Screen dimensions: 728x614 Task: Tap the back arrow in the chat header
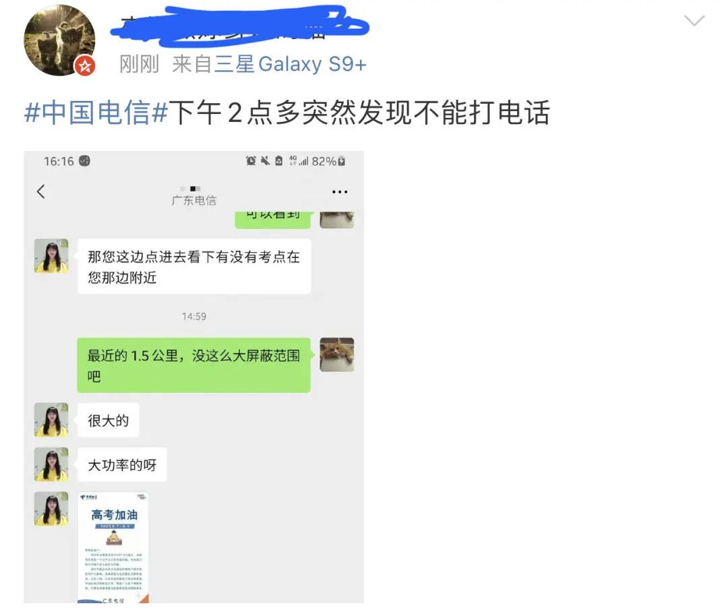(41, 191)
